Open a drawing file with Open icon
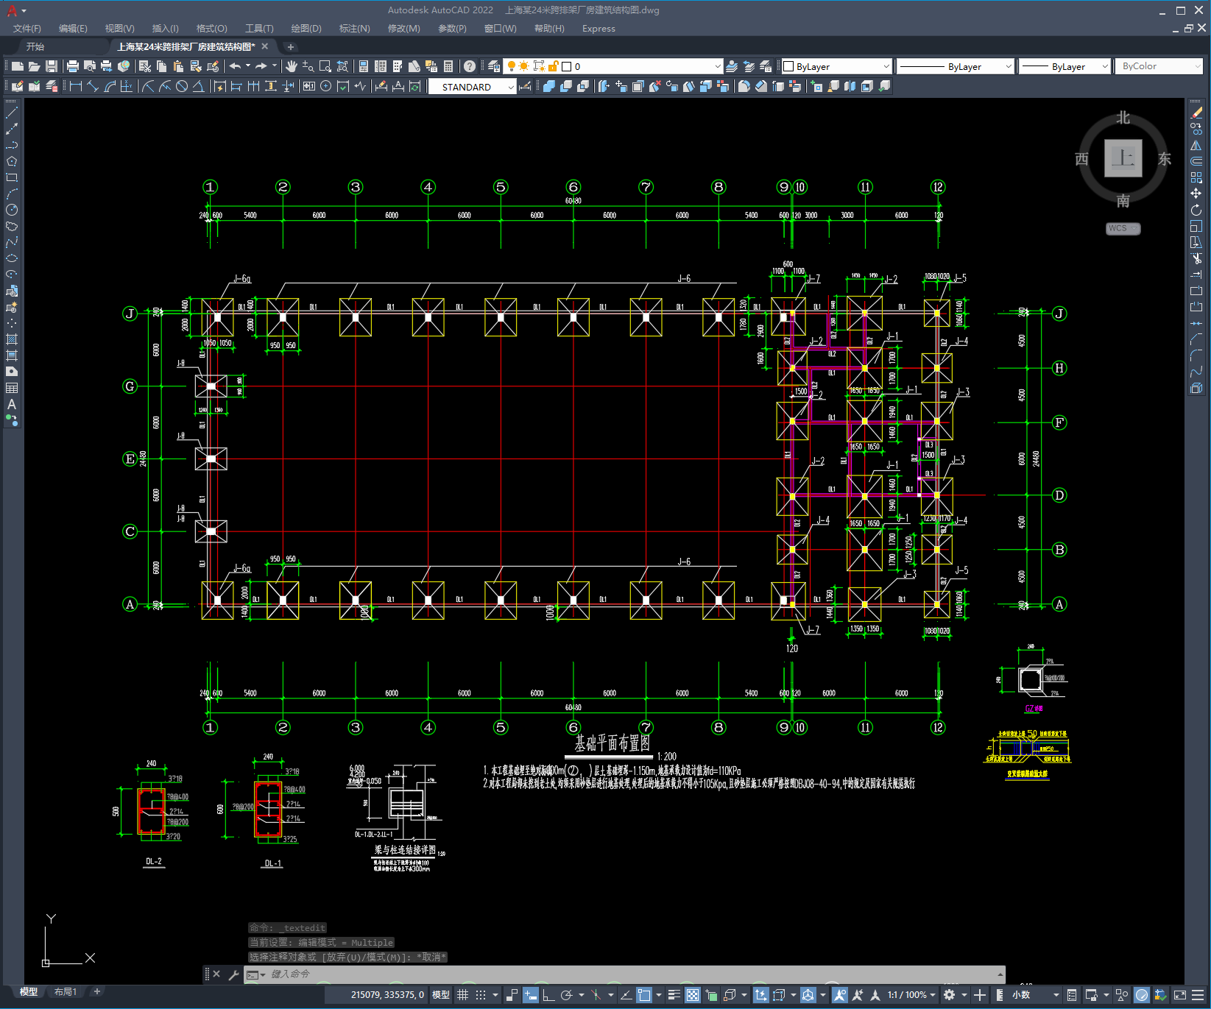The height and width of the screenshot is (1009, 1211). pyautogui.click(x=35, y=66)
